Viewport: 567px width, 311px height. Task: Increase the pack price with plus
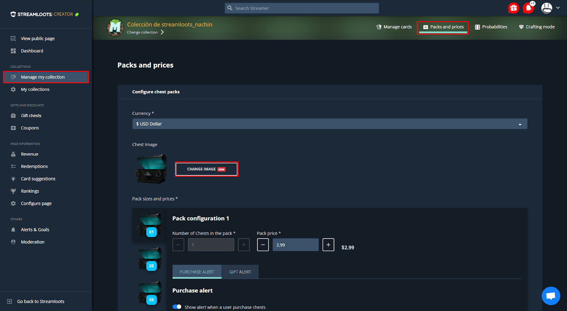click(329, 245)
